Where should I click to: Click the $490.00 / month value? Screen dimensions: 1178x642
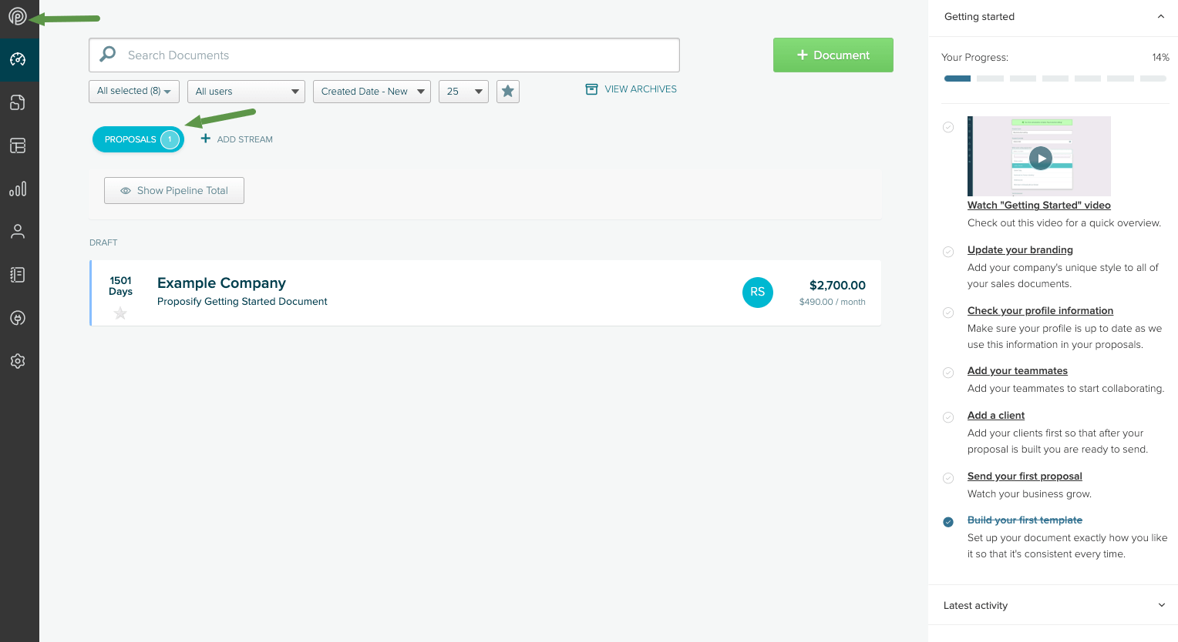pyautogui.click(x=833, y=302)
